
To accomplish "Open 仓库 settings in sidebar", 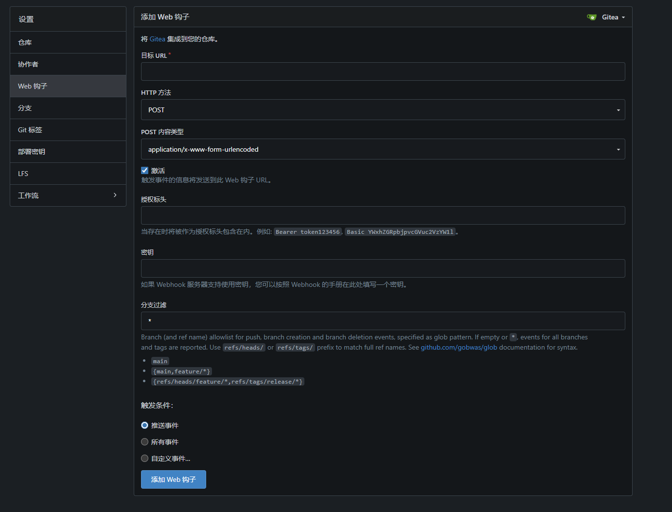I will (68, 42).
